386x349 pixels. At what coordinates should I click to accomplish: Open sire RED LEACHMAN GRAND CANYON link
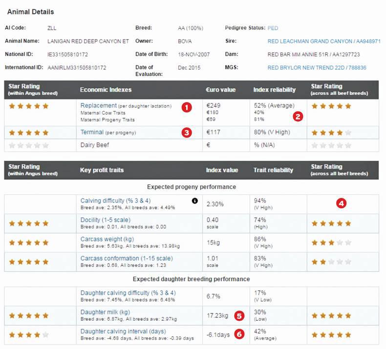point(324,41)
